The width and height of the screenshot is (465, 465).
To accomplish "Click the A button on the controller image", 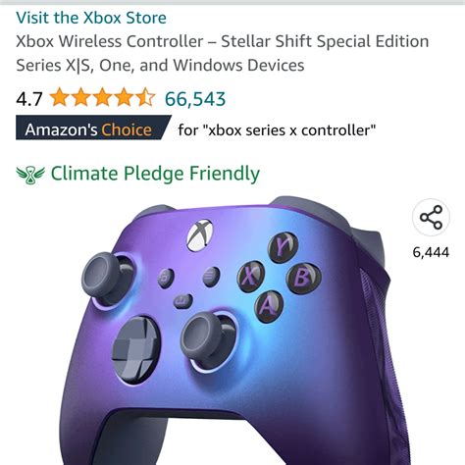I will pyautogui.click(x=269, y=307).
